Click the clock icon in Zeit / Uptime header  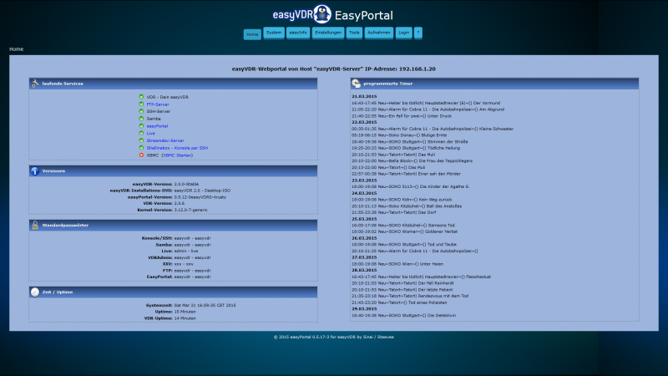point(35,292)
